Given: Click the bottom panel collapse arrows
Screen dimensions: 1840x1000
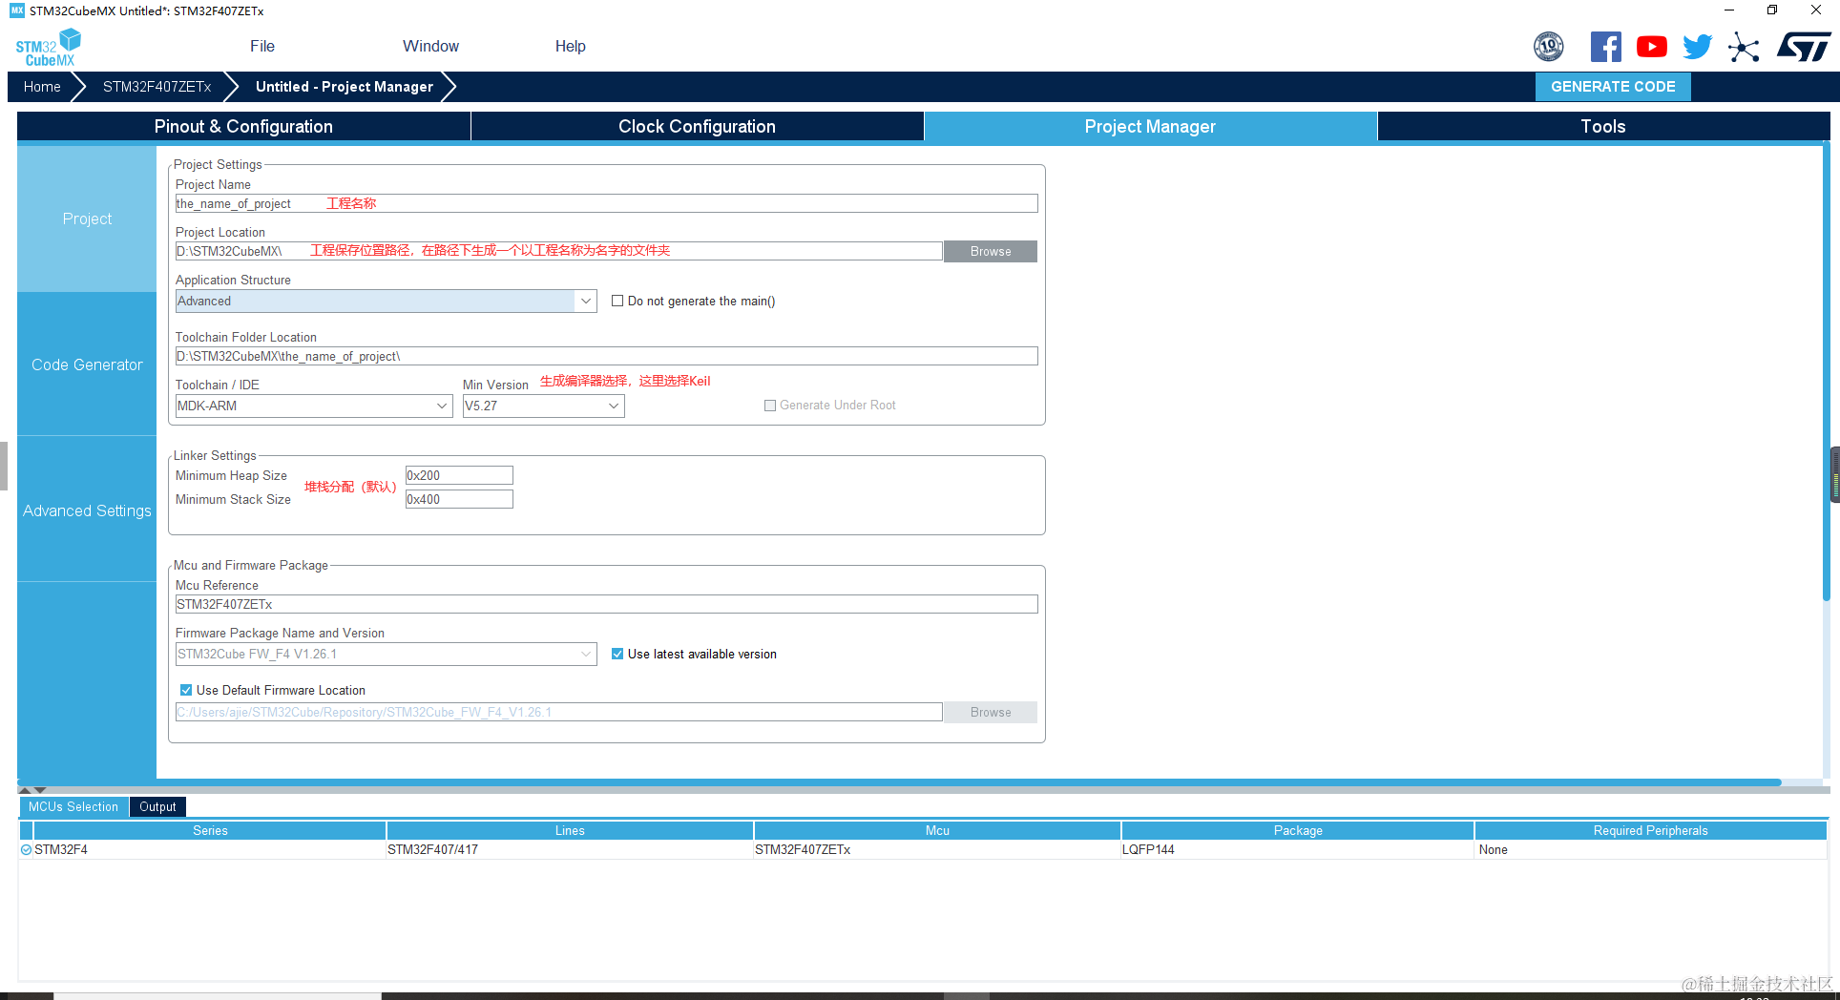Looking at the screenshot, I should pos(32,790).
